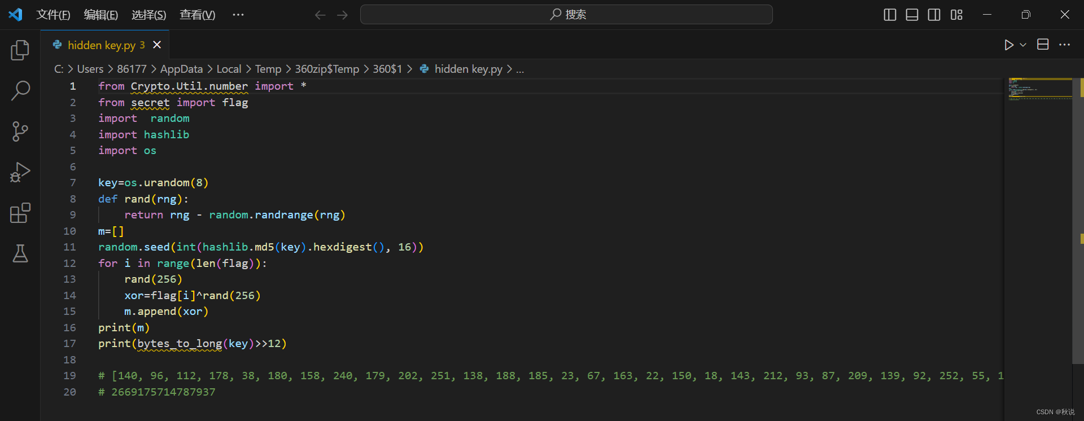Click the C: breadcrumb segment
The image size is (1084, 421).
[59, 69]
